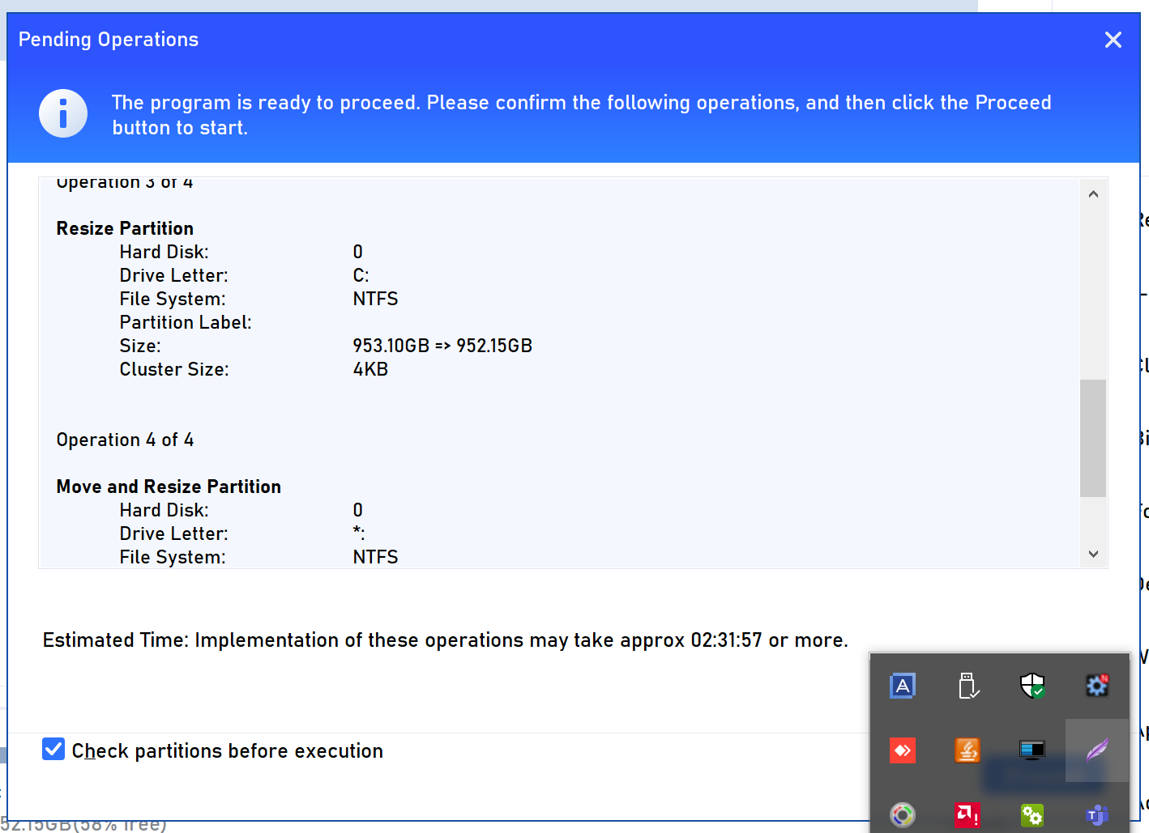Click the green gears tray icon
This screenshot has width=1149, height=833.
pos(1032,814)
